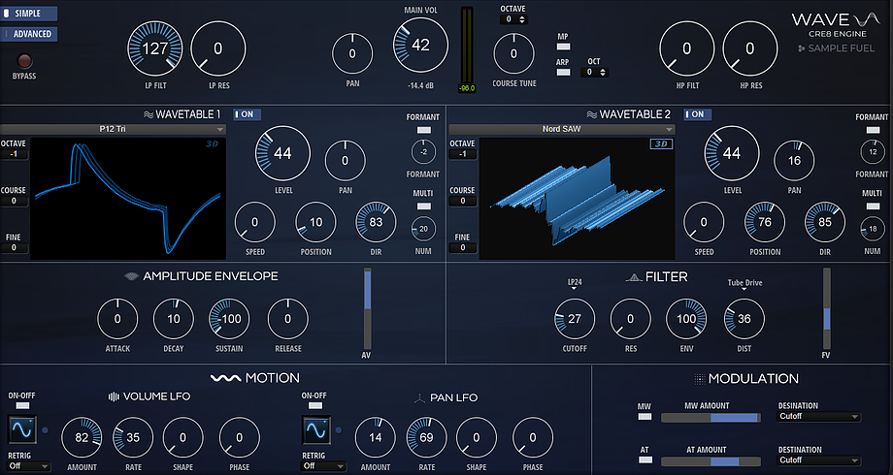This screenshot has width=893, height=475.
Task: Toggle Wavetable 1 MULTI switch
Action: [424, 206]
